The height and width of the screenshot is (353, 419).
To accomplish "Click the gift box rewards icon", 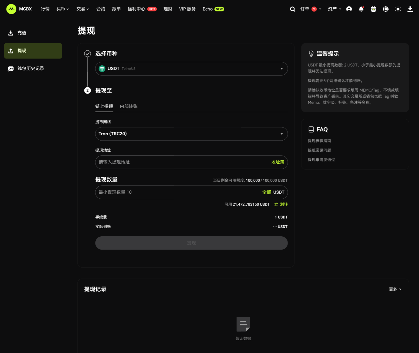I will pos(373,9).
